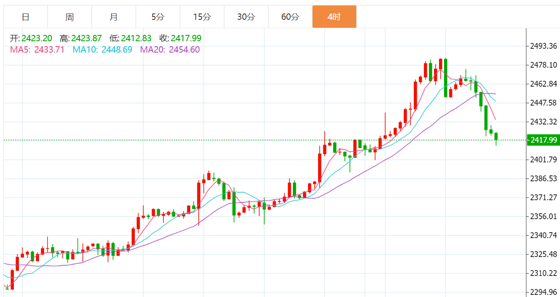Open the 60分 timeframe tab
The width and height of the screenshot is (560, 297).
290,17
